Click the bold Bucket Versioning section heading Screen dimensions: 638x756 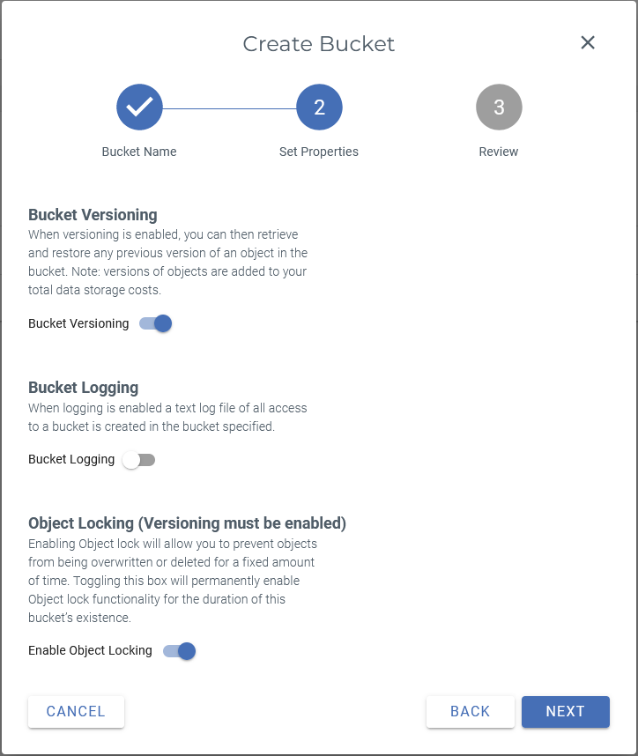point(93,215)
